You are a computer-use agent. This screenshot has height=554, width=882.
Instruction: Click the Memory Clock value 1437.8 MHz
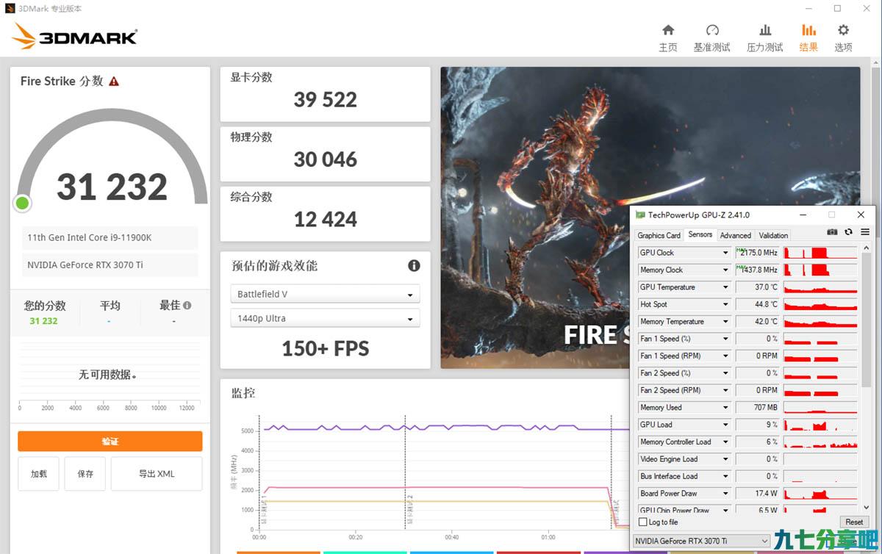757,270
